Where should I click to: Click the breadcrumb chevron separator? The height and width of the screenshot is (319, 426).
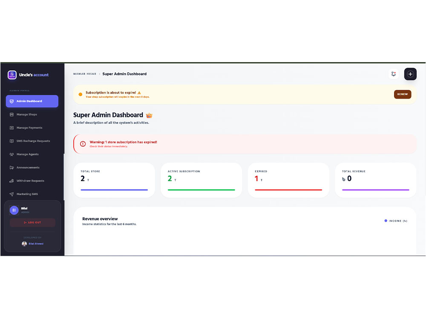[99, 74]
